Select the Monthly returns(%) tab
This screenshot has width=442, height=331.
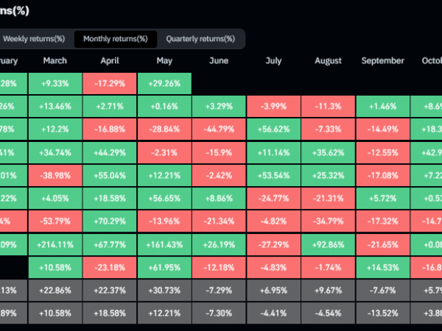point(116,39)
